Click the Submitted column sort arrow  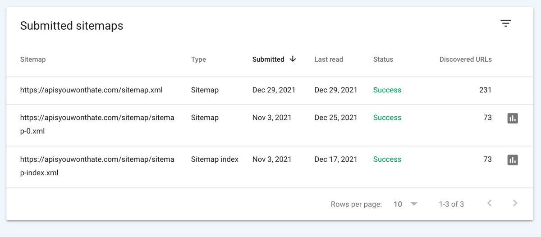coord(293,59)
